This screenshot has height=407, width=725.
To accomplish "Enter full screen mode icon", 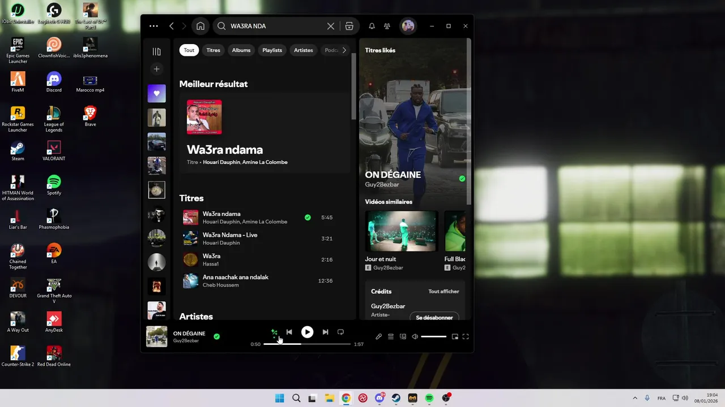I will [466, 337].
